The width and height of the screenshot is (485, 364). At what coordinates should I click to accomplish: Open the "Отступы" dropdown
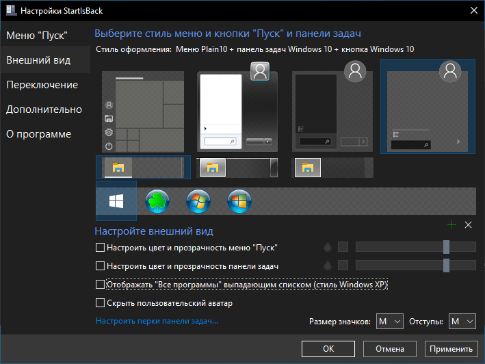tap(462, 322)
